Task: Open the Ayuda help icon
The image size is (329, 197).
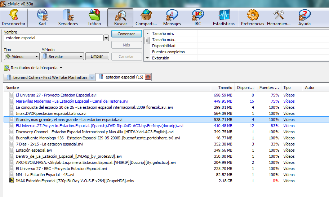Action: (x=304, y=18)
